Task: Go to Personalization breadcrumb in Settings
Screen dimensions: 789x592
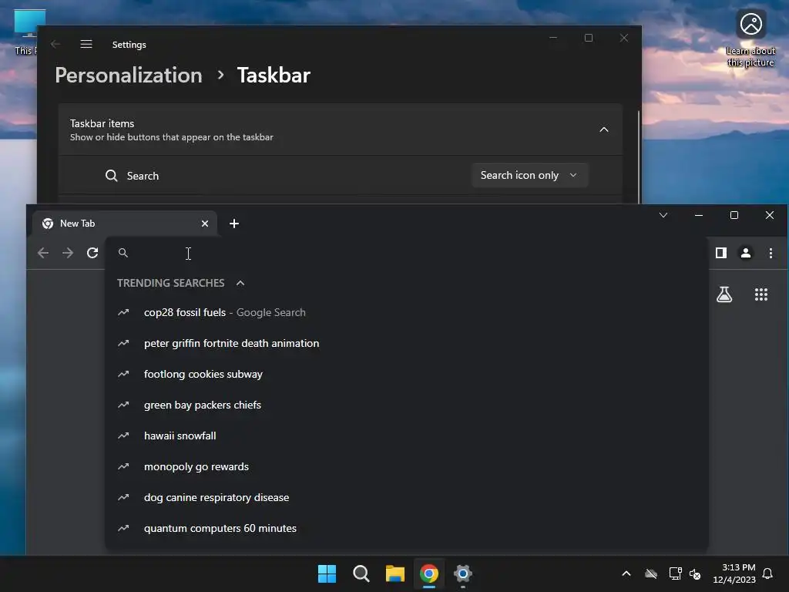Action: pos(129,75)
